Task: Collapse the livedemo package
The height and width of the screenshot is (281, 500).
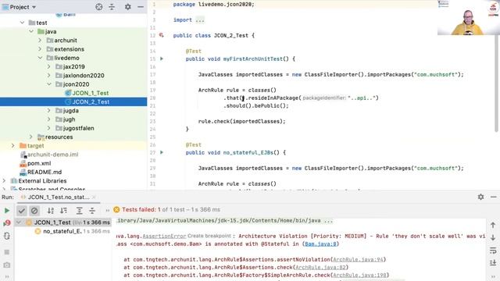Action: click(x=40, y=58)
